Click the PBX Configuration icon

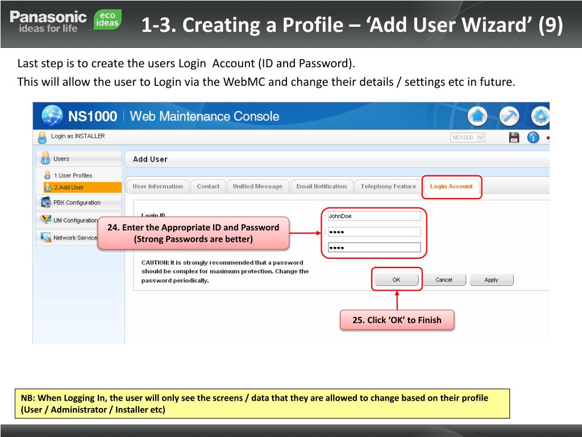coord(46,203)
